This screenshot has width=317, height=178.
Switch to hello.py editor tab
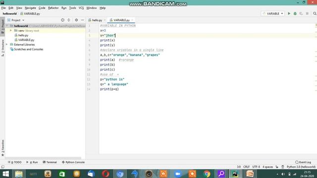click(97, 20)
